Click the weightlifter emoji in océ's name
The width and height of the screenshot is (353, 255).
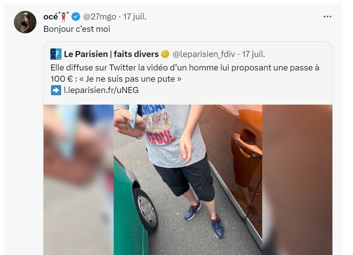click(x=63, y=16)
